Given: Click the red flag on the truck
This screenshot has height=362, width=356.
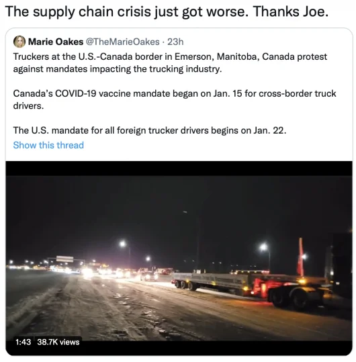Looking at the screenshot, I should coord(300,257).
